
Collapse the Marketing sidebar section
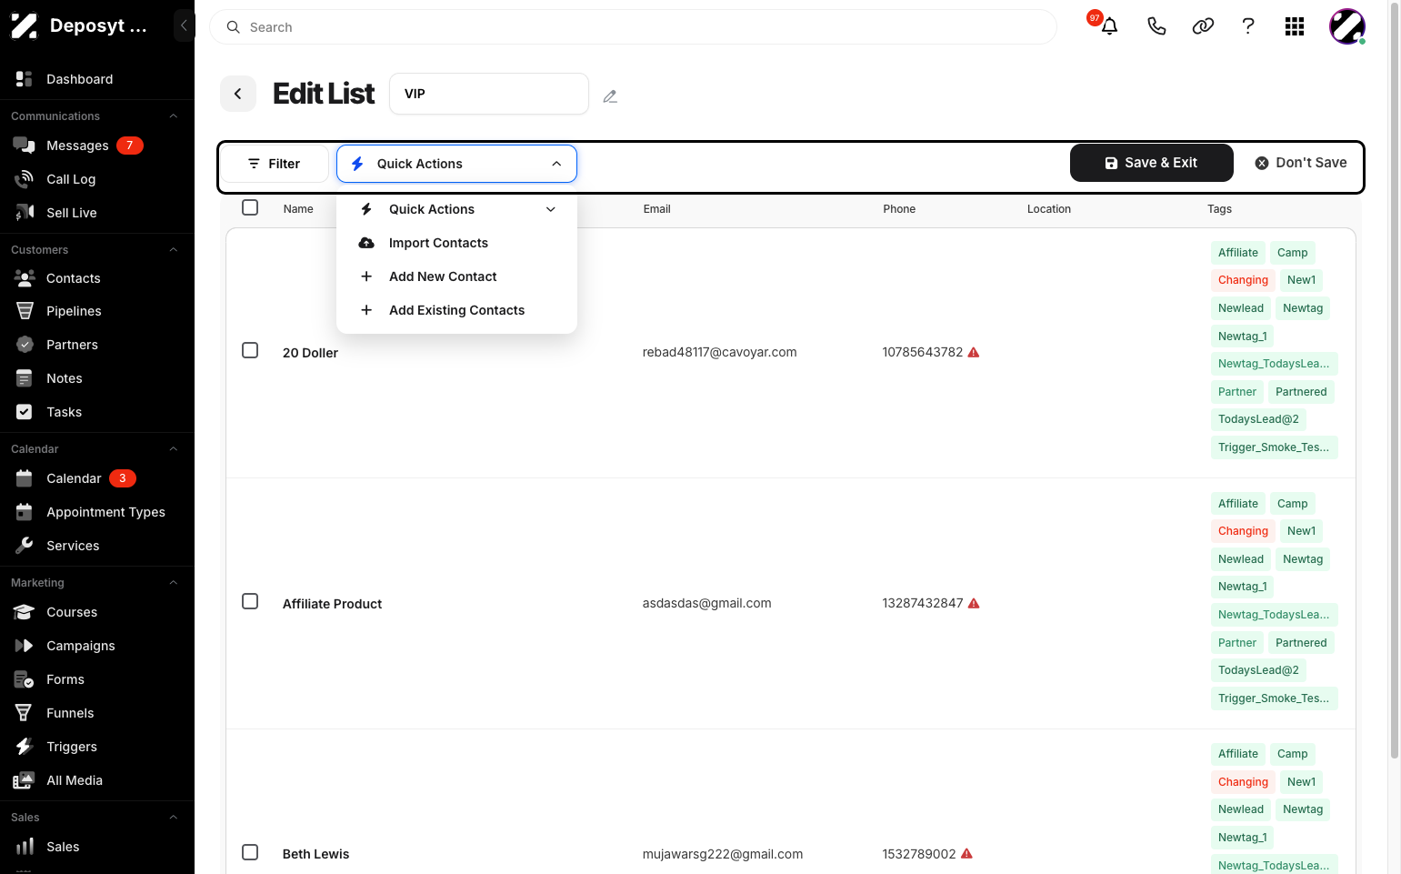coord(173,583)
